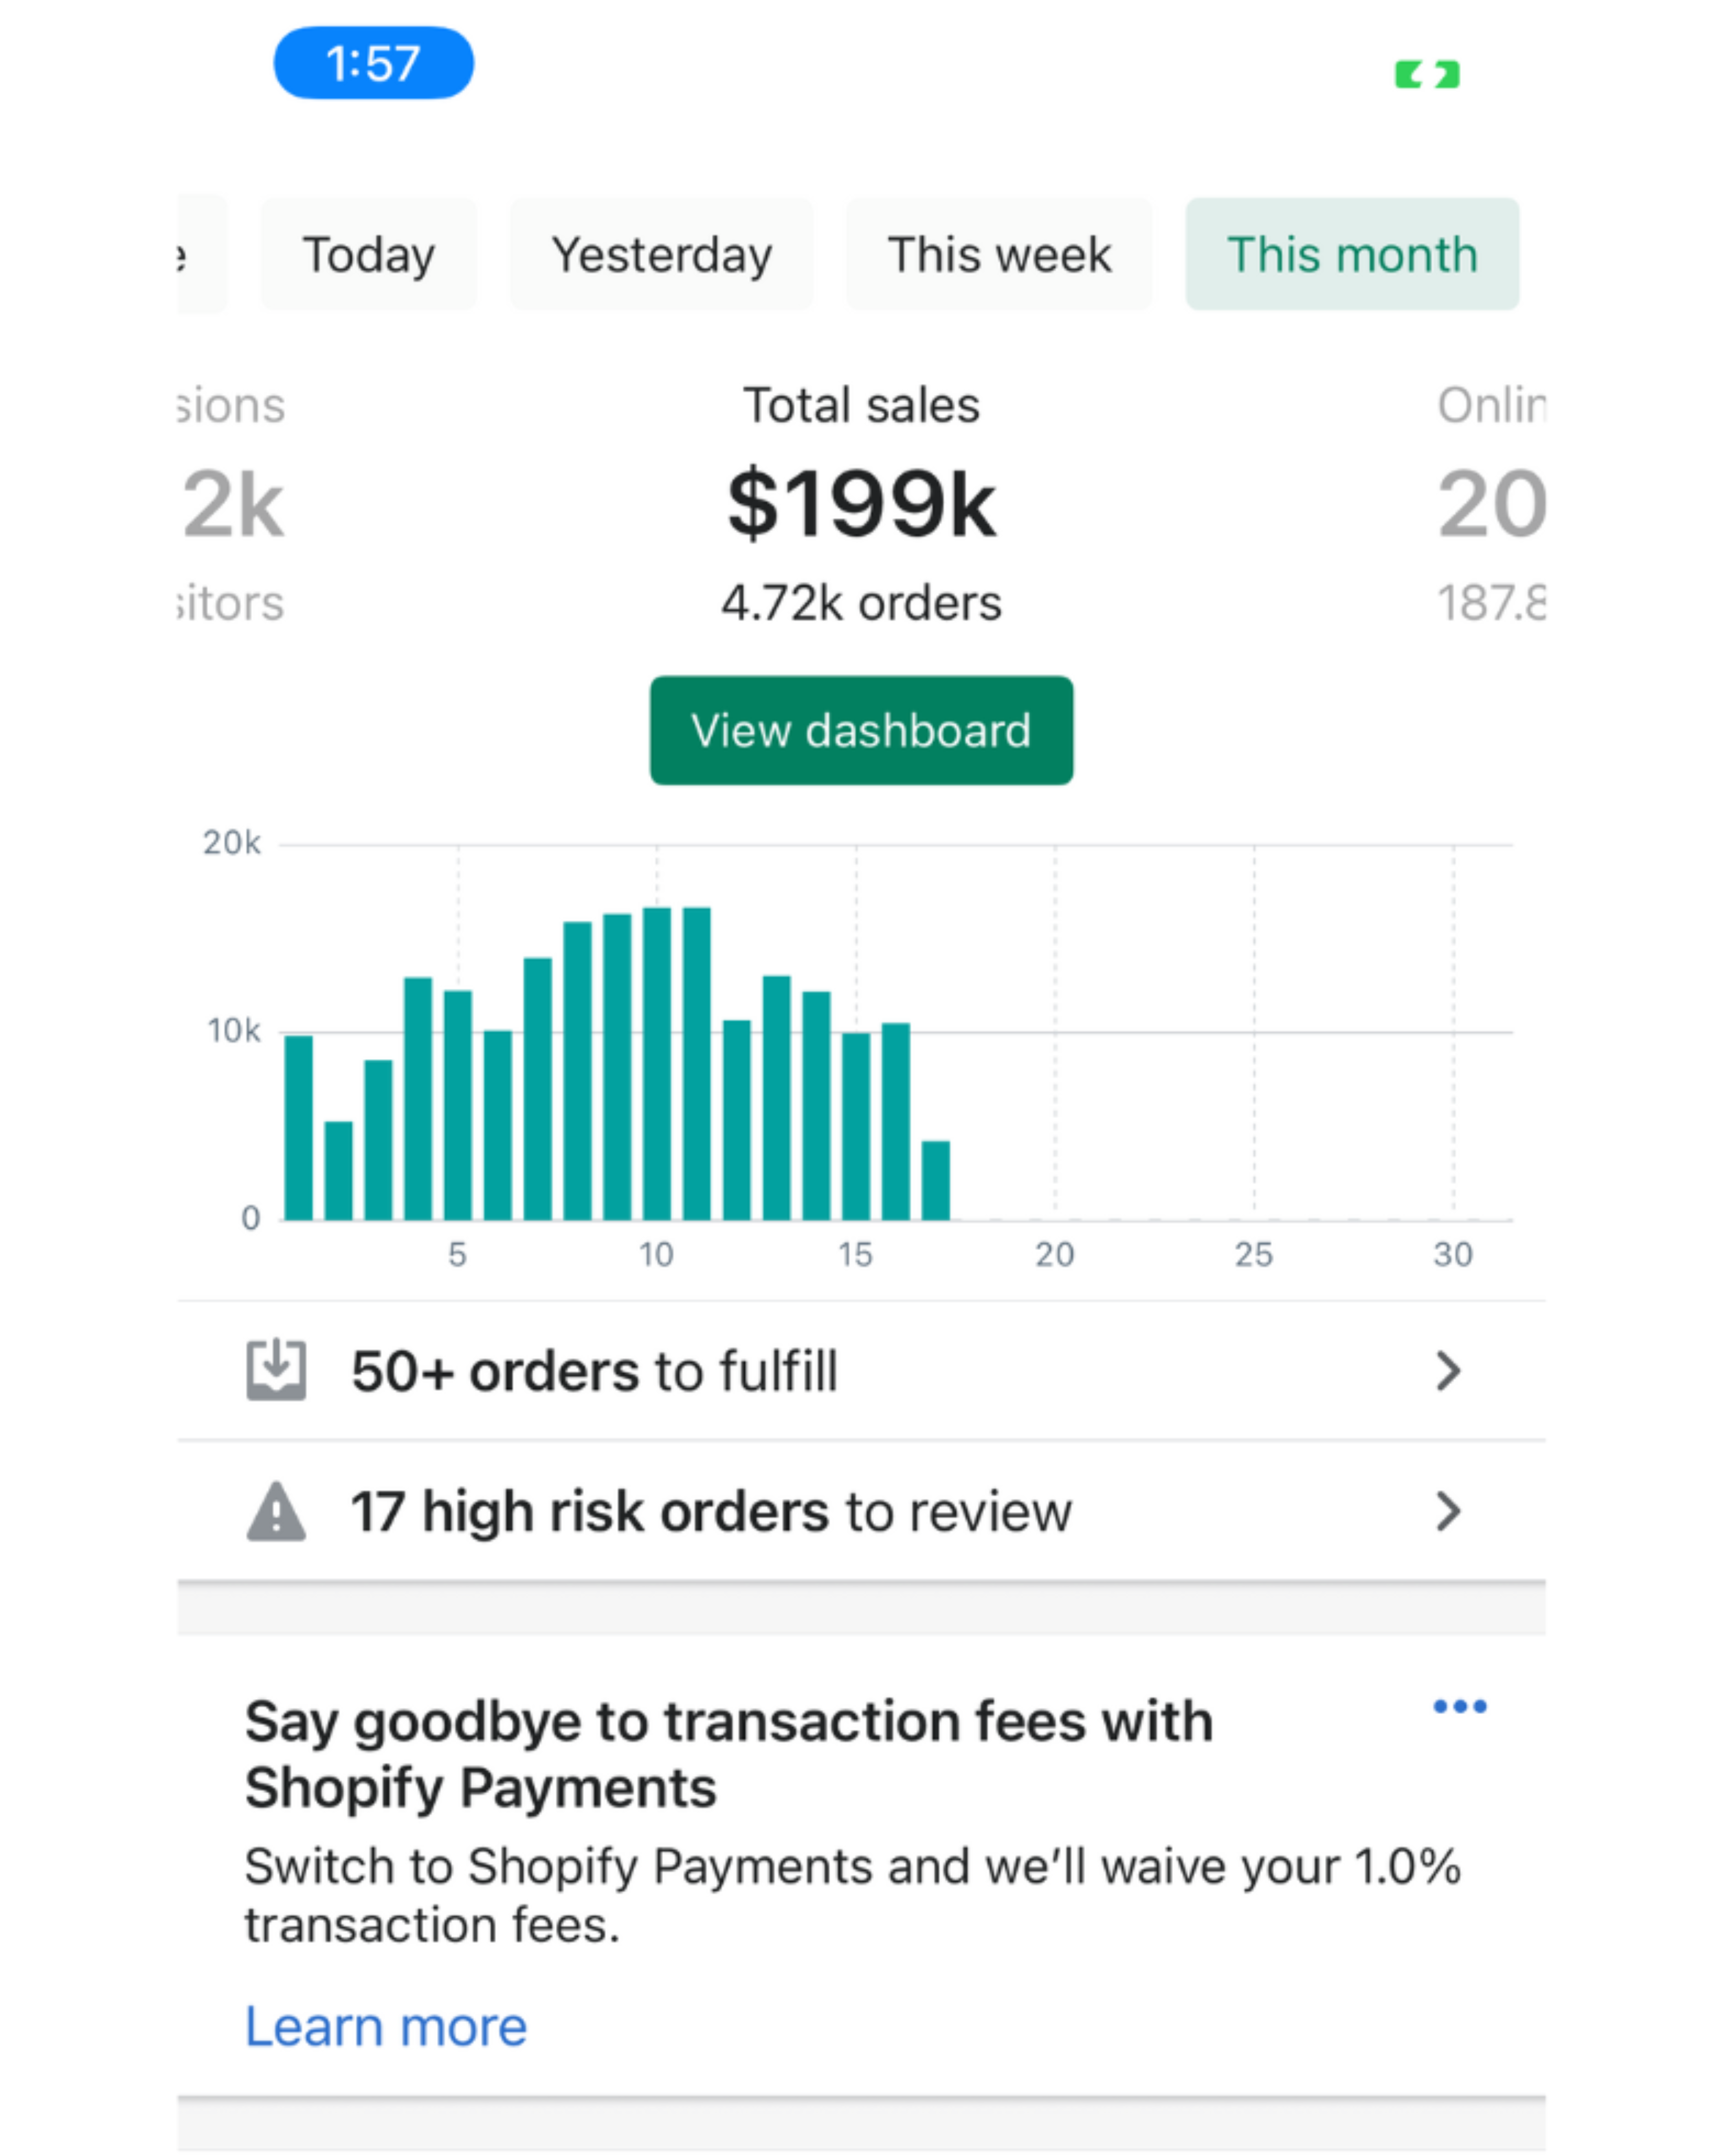Screen dimensions: 1724x2156
Task: Tap the blue 1:57 time pill
Action: (x=373, y=63)
